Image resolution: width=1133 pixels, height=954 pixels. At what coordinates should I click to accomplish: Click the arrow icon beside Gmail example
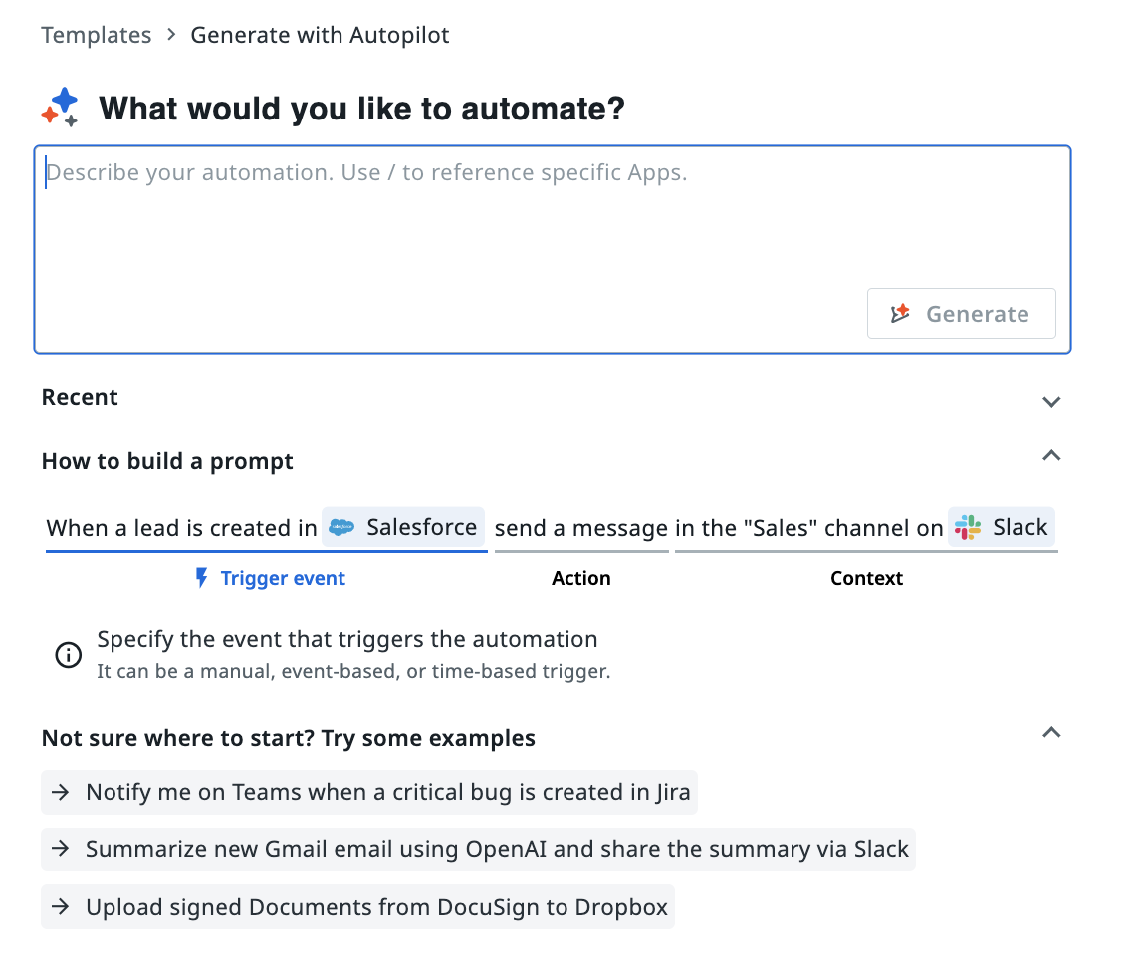(x=61, y=850)
